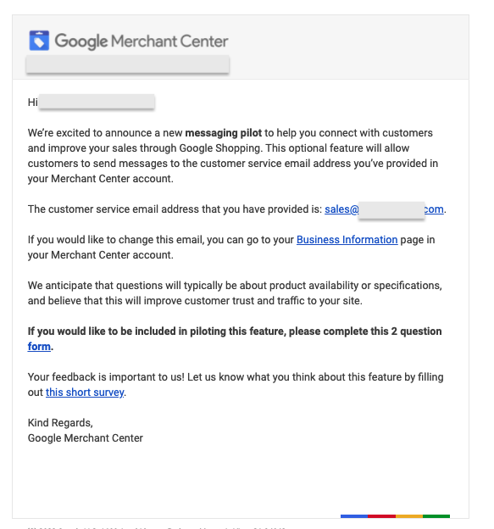The image size is (494, 529).
Task: Click the yellow segment of the footer stripe
Action: pyautogui.click(x=409, y=516)
